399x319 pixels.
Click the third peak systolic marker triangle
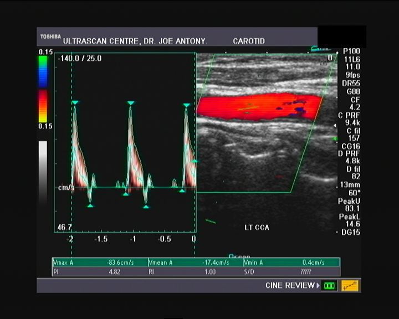187,104
